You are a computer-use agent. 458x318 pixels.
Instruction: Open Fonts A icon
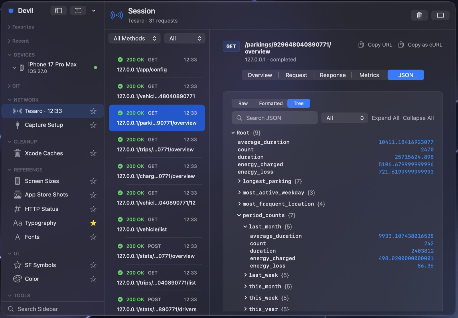[17, 237]
